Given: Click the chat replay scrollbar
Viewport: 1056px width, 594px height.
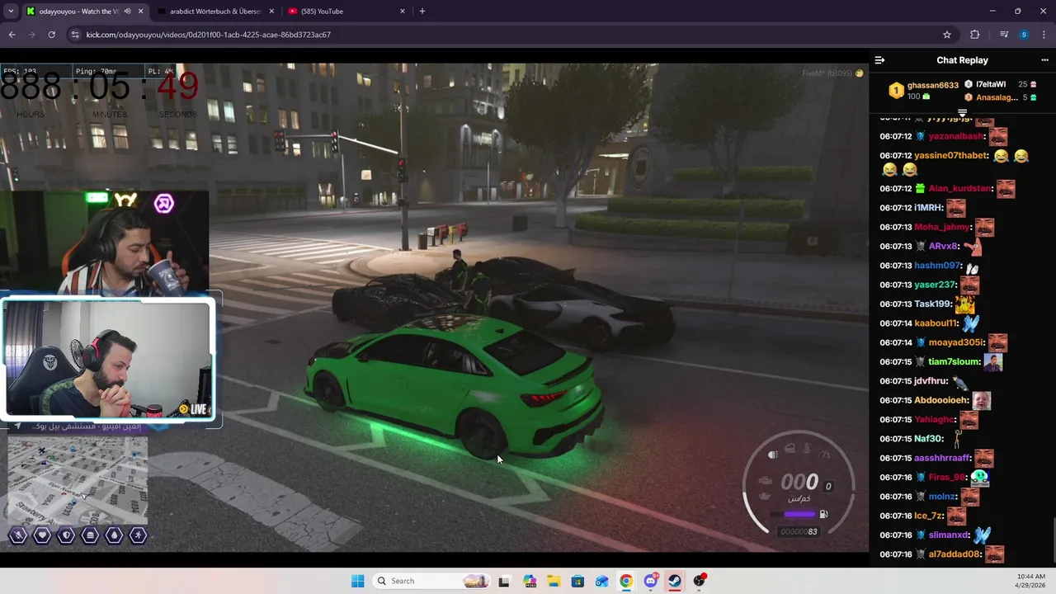Looking at the screenshot, I should (1053, 538).
